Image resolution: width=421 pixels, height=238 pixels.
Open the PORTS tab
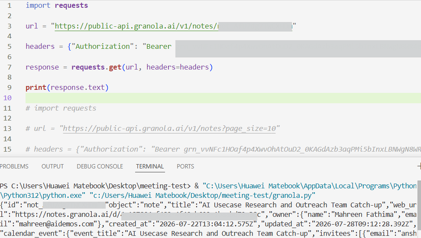[185, 167]
